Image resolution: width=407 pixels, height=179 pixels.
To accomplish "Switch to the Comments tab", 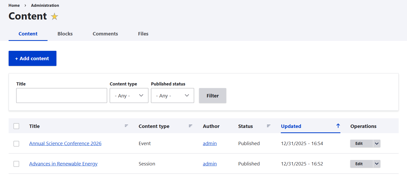I will click(x=105, y=34).
